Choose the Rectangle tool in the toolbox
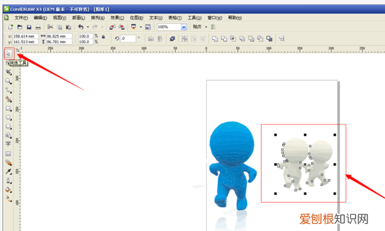Screen dimensions: 385x231 [8, 108]
